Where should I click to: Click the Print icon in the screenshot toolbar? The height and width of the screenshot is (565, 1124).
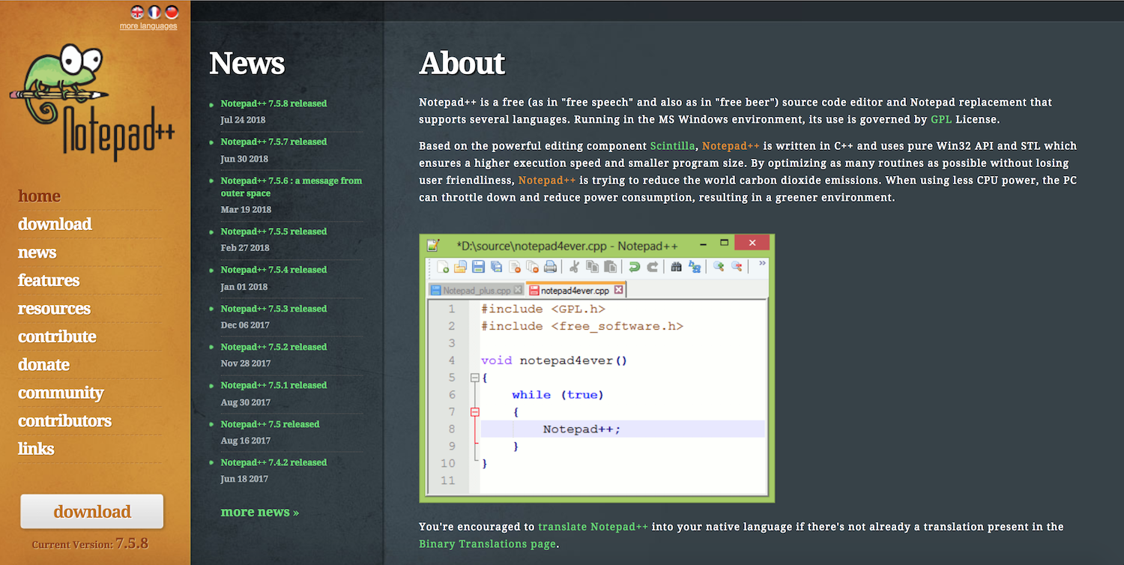tap(550, 267)
